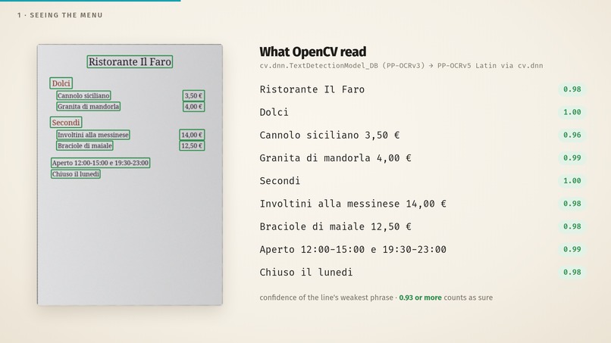
Task: Select the 'Secondi' OCR result line
Action: click(x=280, y=181)
